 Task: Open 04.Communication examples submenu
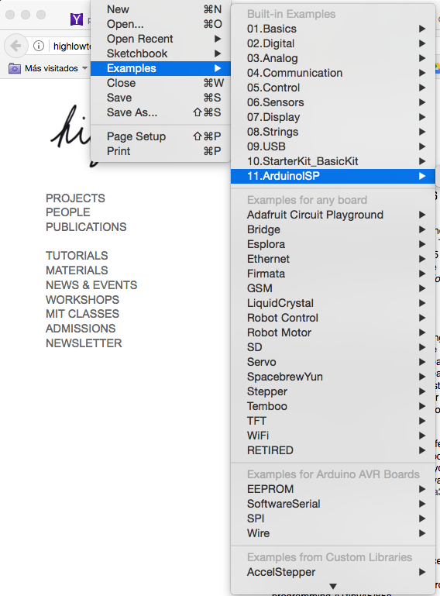coord(333,73)
